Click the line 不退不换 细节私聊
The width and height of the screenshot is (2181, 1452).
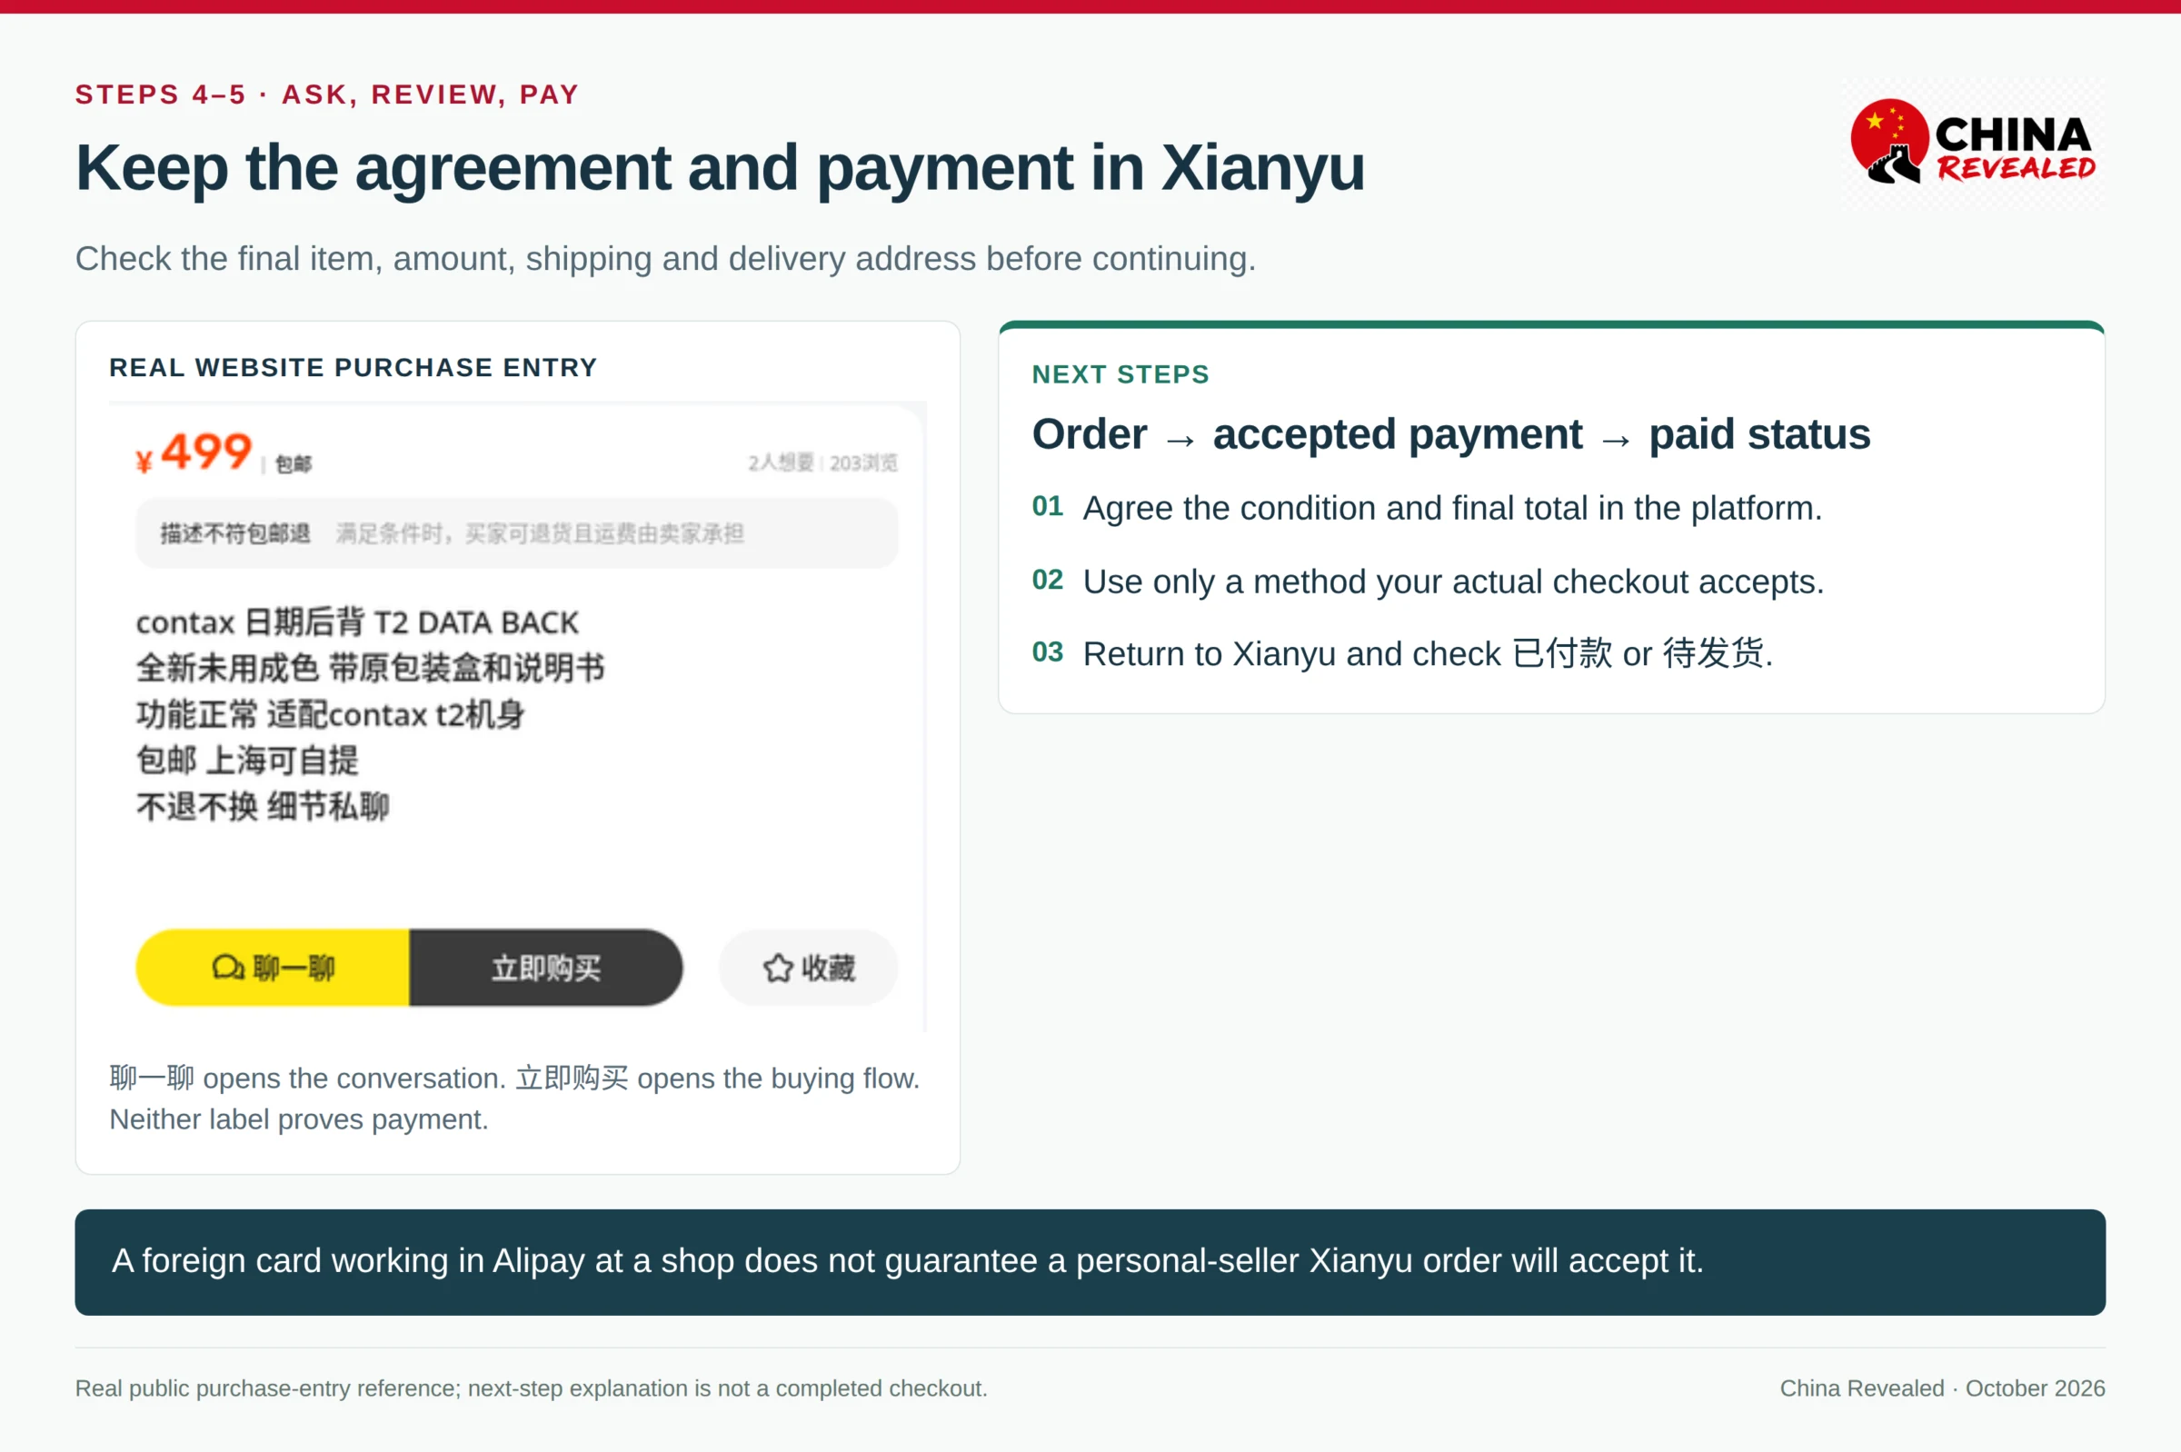(x=262, y=807)
